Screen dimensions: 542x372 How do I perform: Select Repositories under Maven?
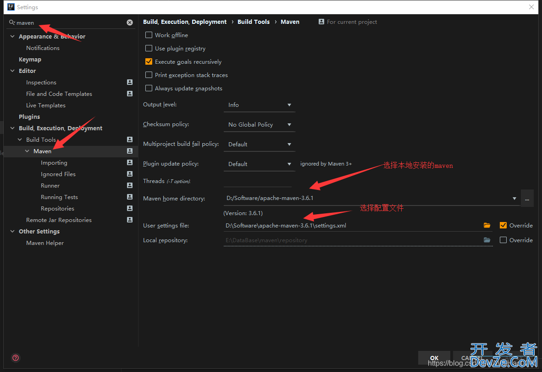click(x=57, y=208)
